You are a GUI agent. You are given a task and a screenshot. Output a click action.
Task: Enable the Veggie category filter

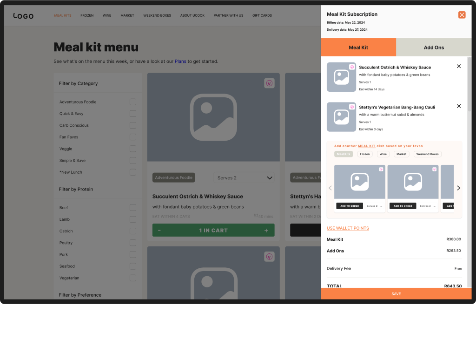click(133, 149)
